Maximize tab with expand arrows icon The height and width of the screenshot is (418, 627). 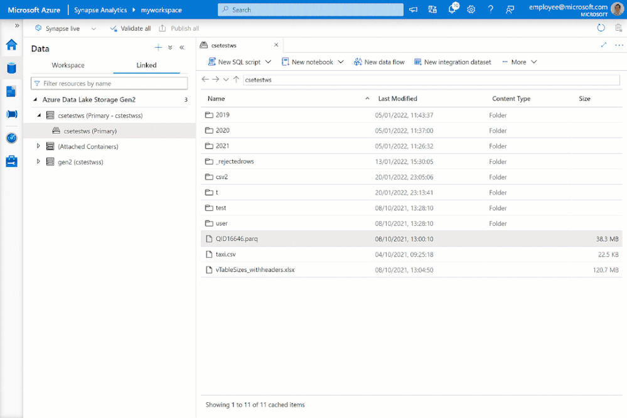pyautogui.click(x=603, y=45)
